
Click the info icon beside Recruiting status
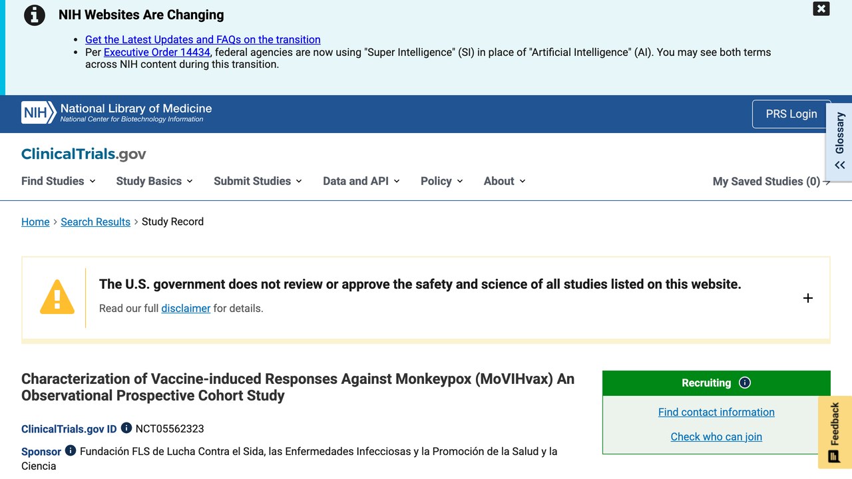pos(745,383)
